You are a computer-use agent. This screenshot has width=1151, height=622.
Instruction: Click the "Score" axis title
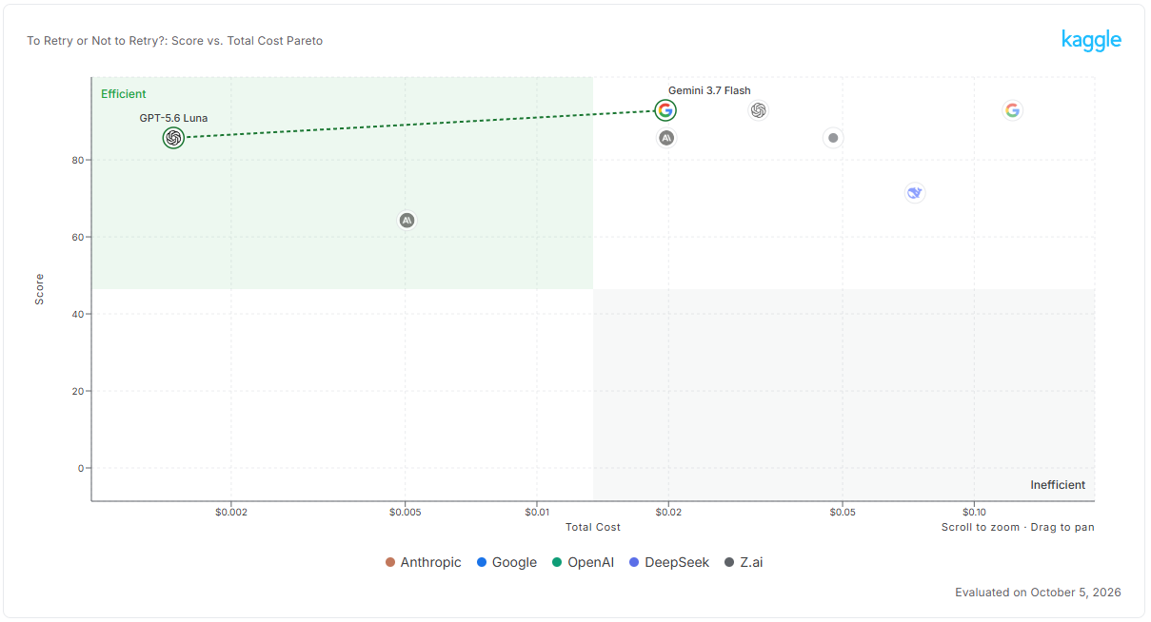point(39,289)
